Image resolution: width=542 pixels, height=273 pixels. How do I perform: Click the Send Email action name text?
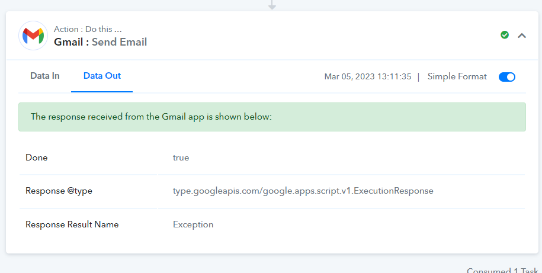[x=120, y=42]
